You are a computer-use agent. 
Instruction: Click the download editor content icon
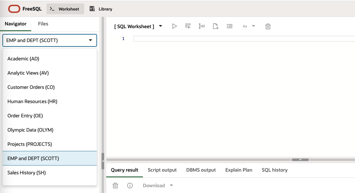coord(216,26)
